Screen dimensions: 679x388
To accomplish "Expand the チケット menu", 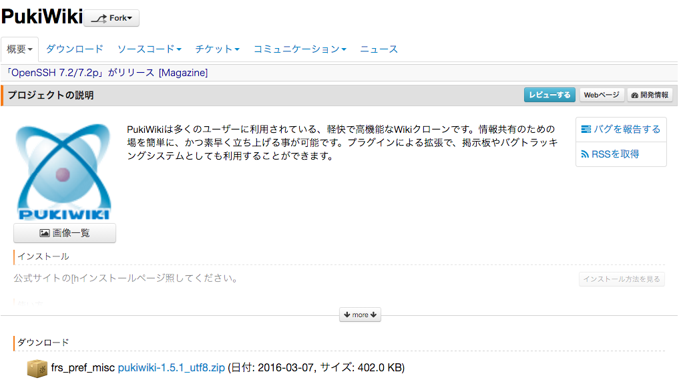I will (x=218, y=49).
